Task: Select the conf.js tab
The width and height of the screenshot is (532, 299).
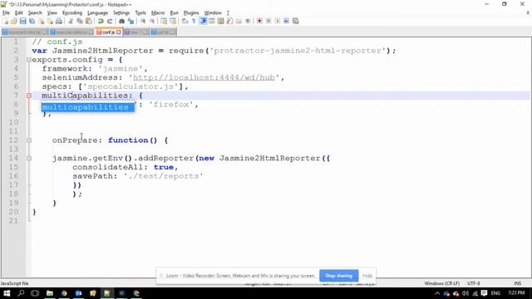Action: point(108,32)
